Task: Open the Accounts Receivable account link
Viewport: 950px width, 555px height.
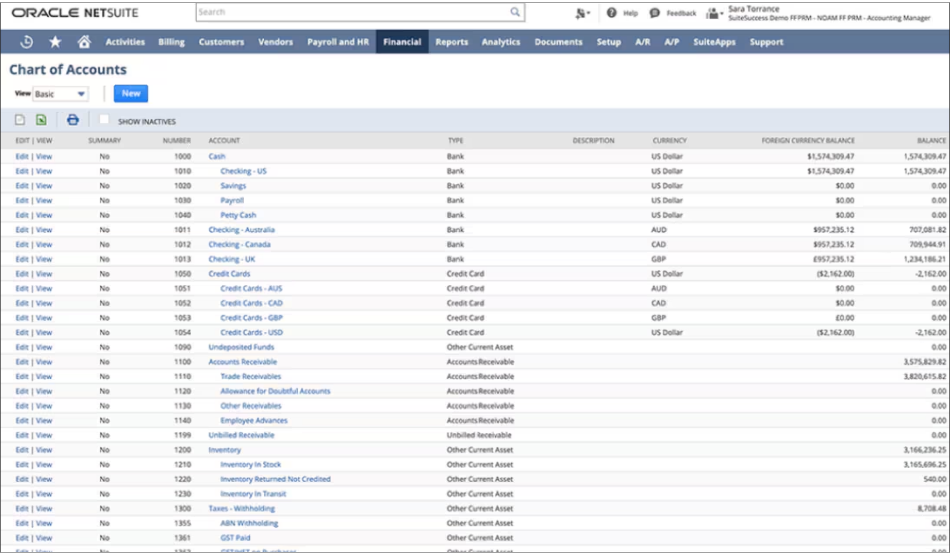Action: pos(243,362)
